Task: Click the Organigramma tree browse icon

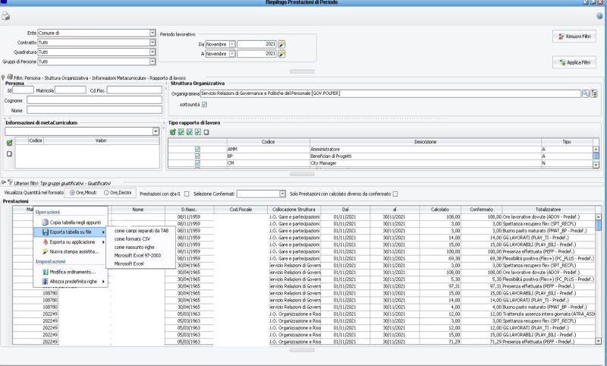Action: click(x=595, y=93)
